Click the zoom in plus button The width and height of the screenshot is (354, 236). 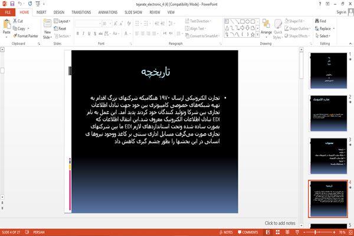point(334,232)
